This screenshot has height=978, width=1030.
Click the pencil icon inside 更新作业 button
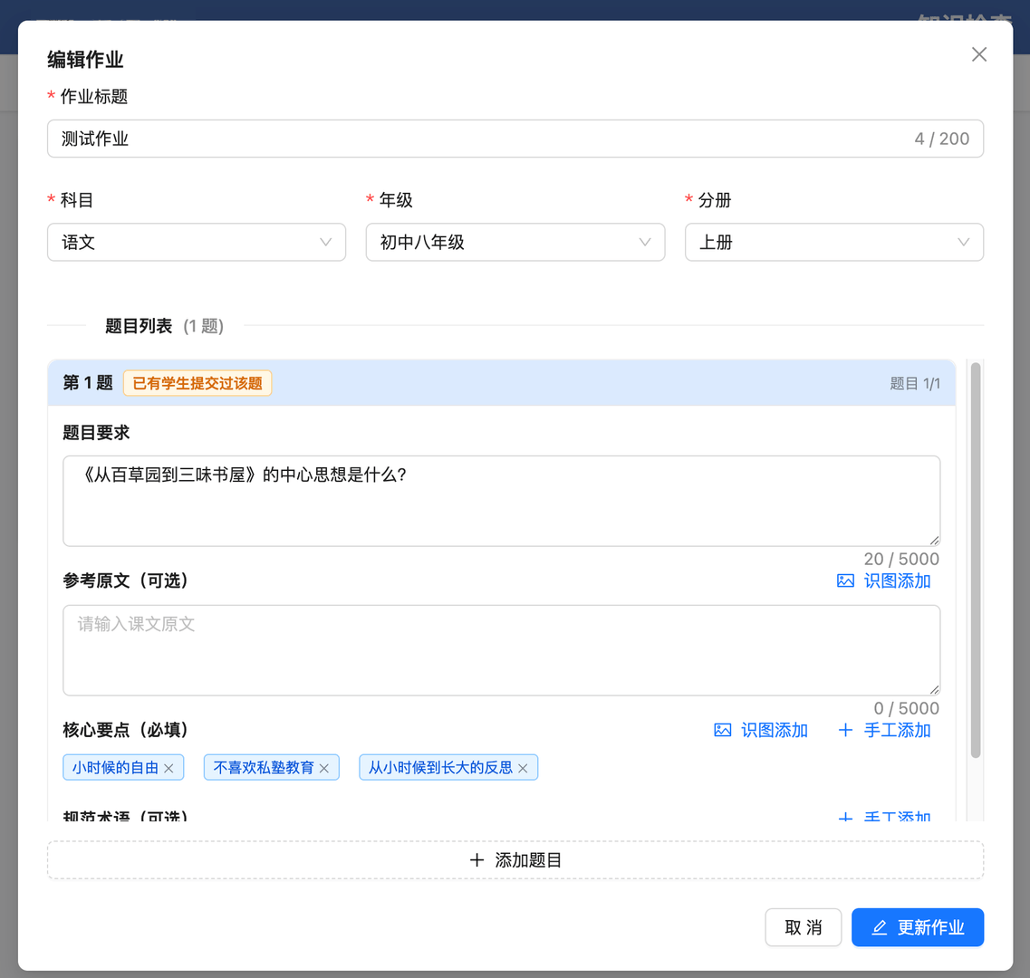click(x=878, y=927)
